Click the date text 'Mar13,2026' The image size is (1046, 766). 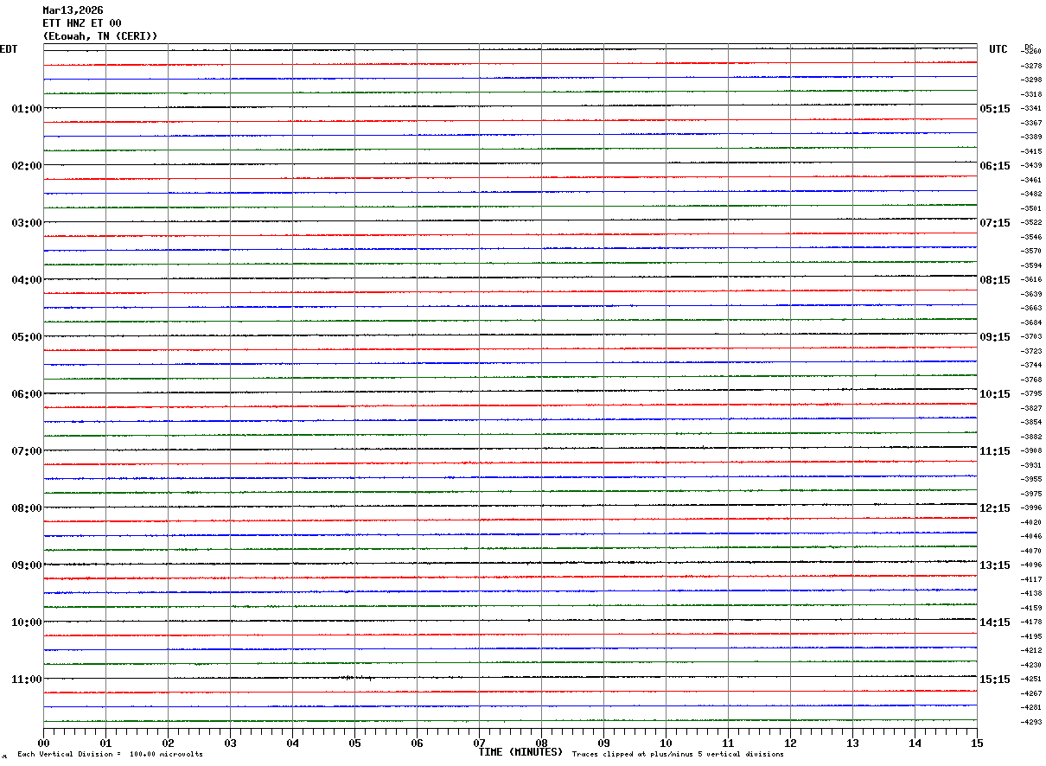(x=73, y=10)
